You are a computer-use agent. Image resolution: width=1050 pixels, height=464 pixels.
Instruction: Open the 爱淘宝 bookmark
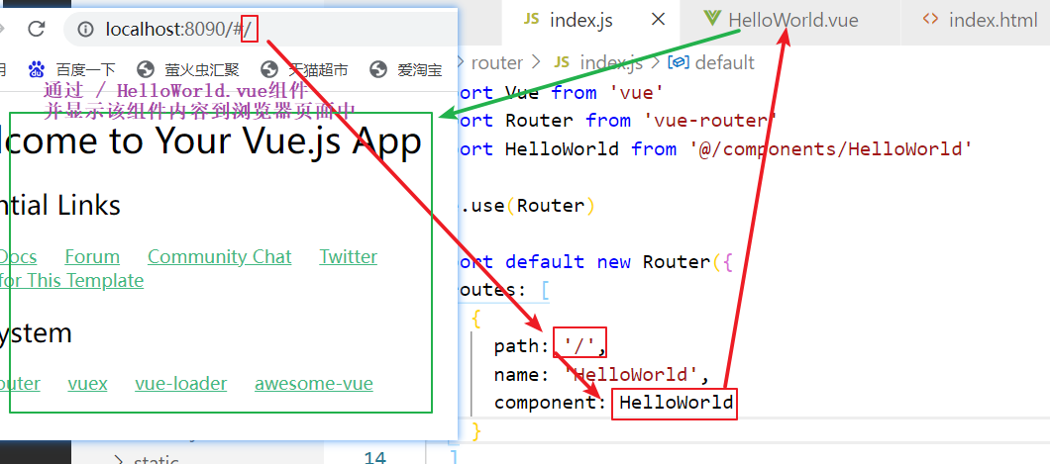[406, 69]
